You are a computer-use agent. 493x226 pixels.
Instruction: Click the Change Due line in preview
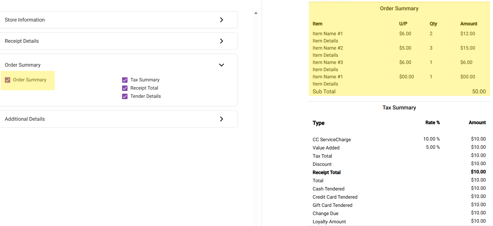pos(325,214)
